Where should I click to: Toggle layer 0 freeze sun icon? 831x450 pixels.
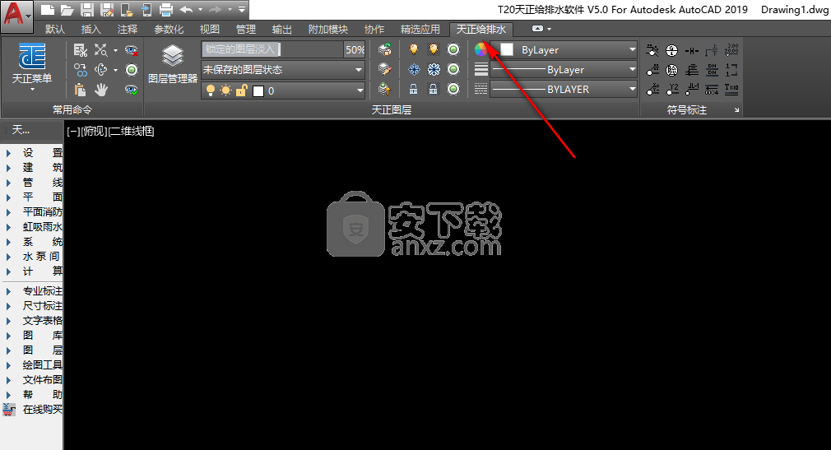pos(225,90)
